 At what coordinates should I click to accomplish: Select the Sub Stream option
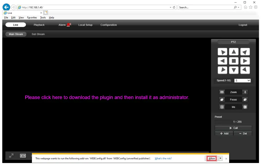pos(38,34)
